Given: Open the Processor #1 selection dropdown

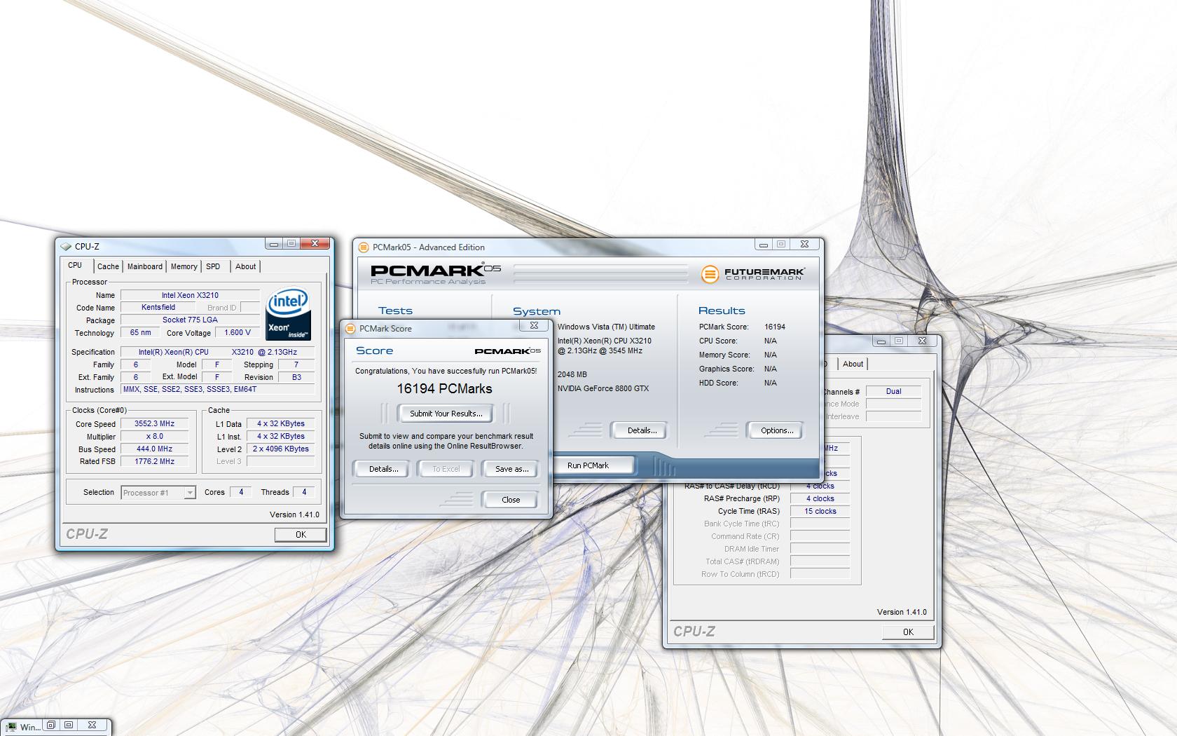Looking at the screenshot, I should pyautogui.click(x=190, y=493).
